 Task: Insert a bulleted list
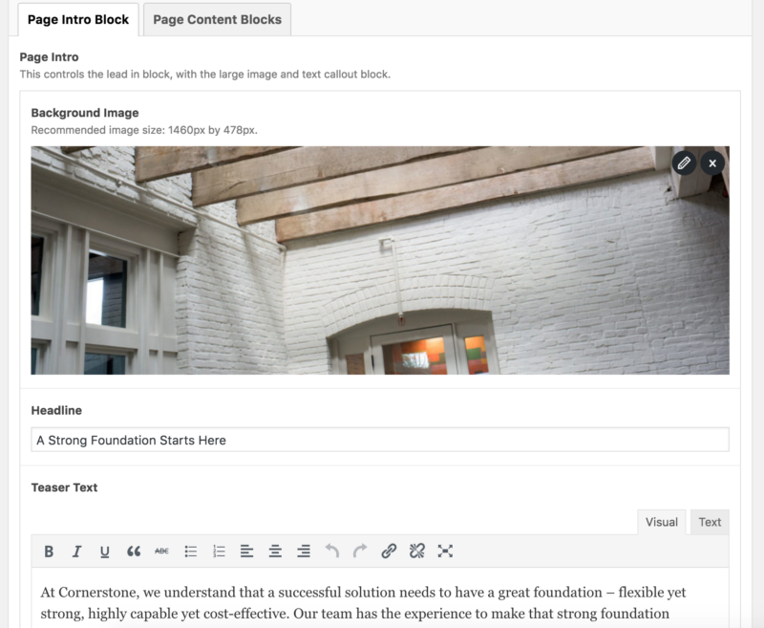(190, 552)
